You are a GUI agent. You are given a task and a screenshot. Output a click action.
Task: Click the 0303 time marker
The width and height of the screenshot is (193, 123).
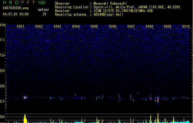[57, 26]
